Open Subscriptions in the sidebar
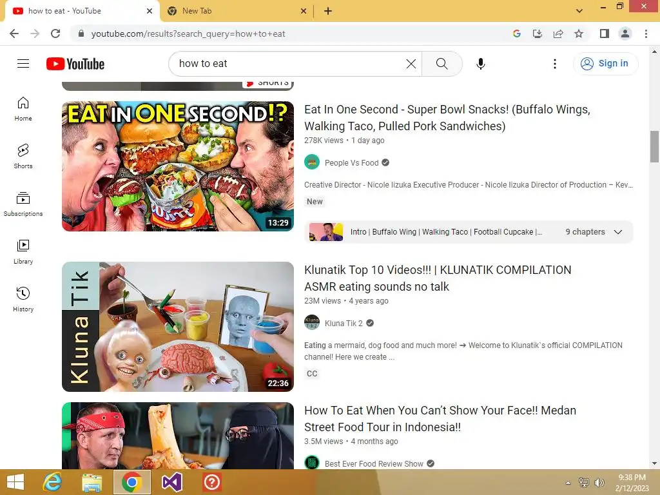This screenshot has height=495, width=660. (x=23, y=204)
